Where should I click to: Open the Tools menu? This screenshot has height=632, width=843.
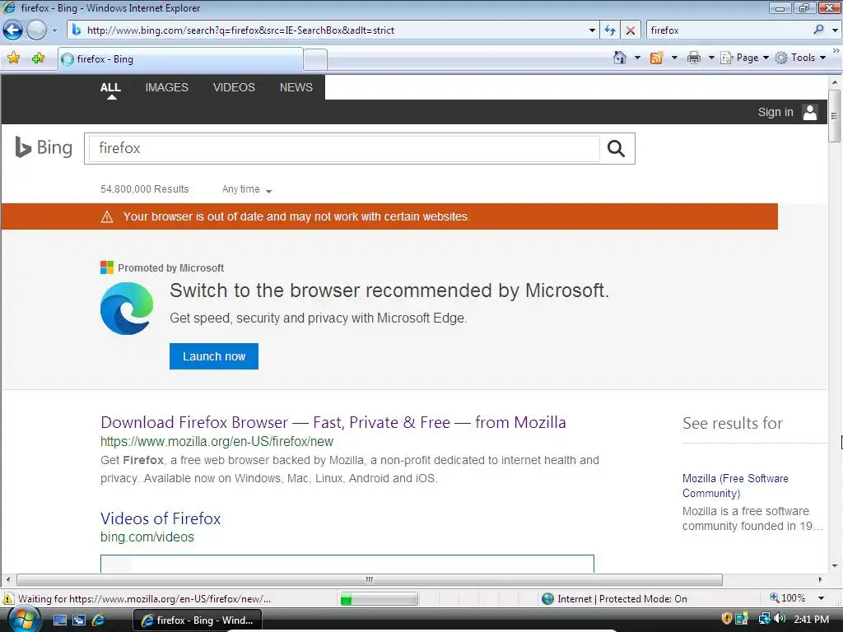pyautogui.click(x=800, y=58)
